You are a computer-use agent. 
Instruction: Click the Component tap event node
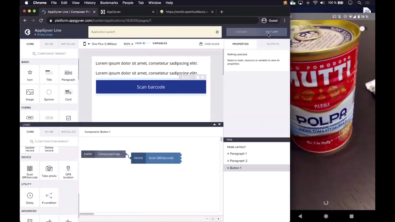click(x=103, y=154)
